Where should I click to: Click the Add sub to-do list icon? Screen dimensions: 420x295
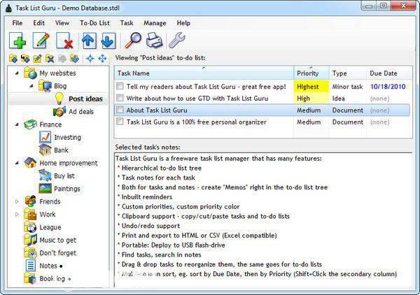(x=25, y=58)
